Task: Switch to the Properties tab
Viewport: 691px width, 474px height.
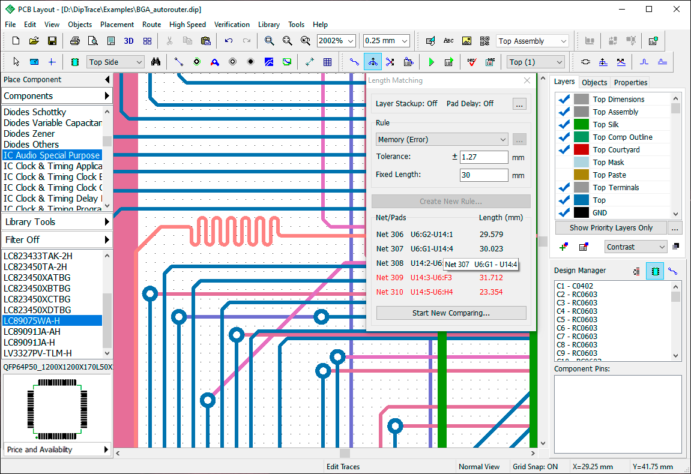Action: (x=630, y=82)
